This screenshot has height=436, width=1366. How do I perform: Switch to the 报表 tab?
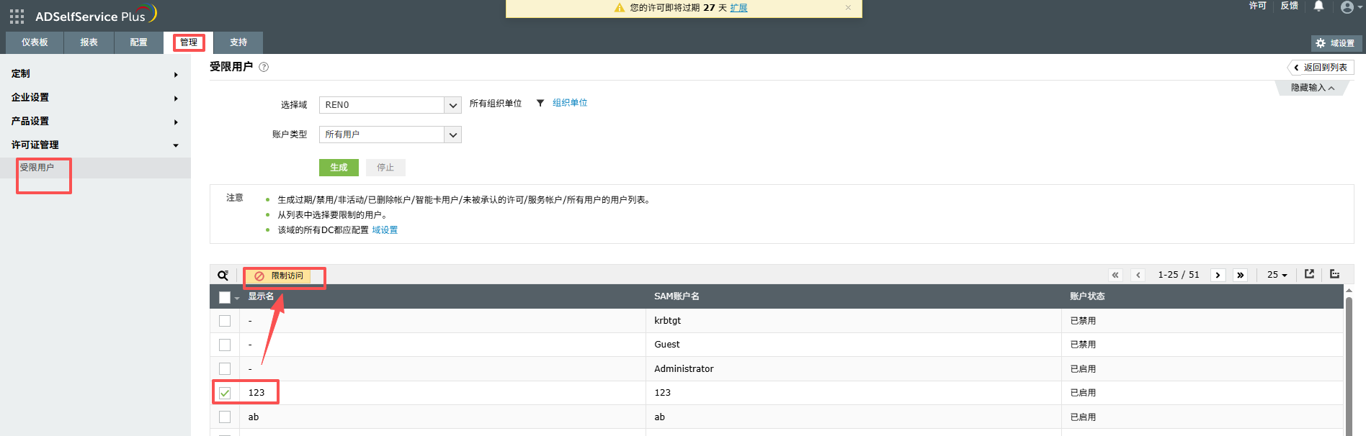89,42
